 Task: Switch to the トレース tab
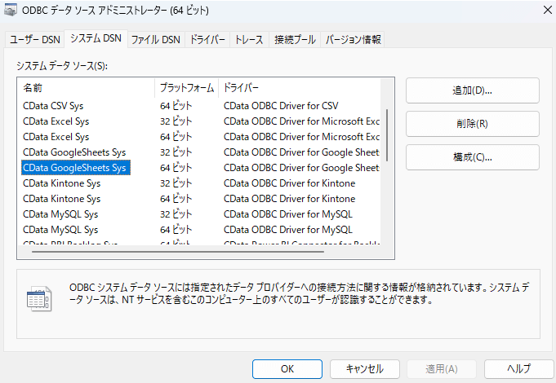tap(249, 39)
